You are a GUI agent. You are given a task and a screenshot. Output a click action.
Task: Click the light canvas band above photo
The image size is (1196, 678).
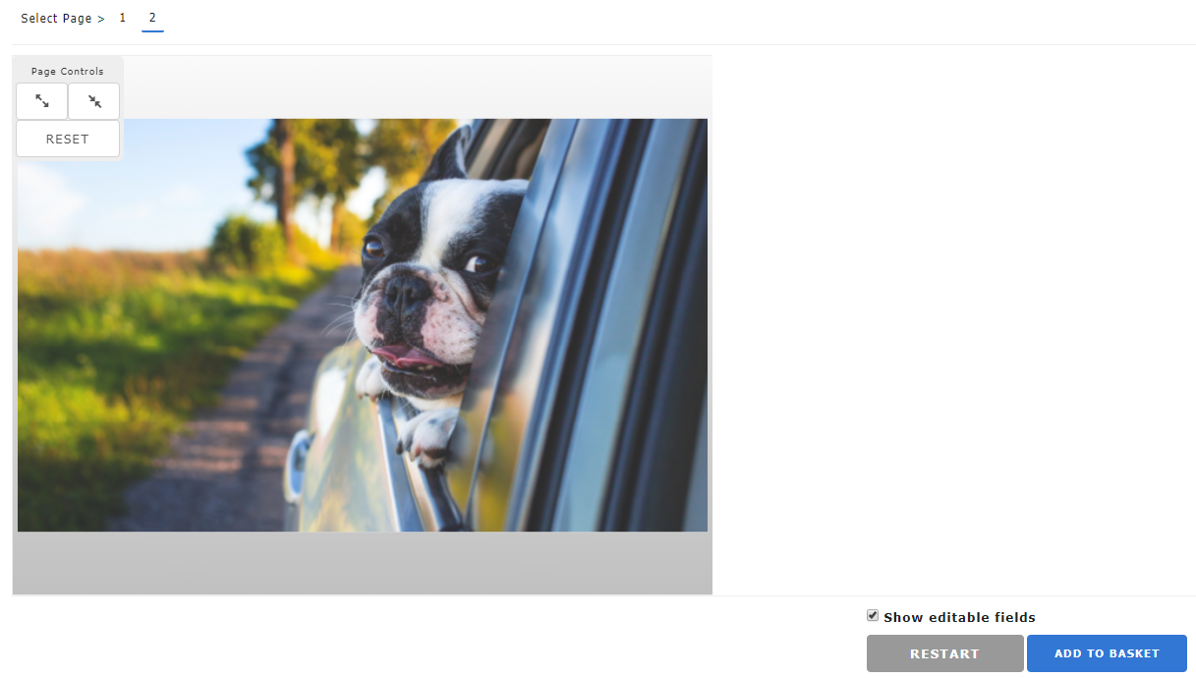pyautogui.click(x=413, y=87)
